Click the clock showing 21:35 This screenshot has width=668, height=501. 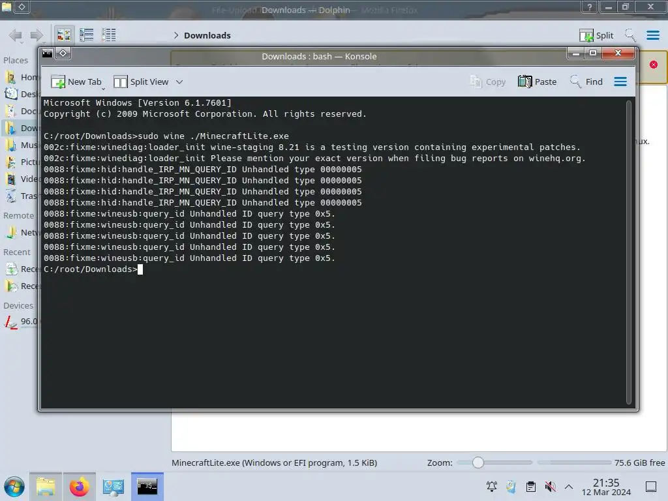click(606, 483)
